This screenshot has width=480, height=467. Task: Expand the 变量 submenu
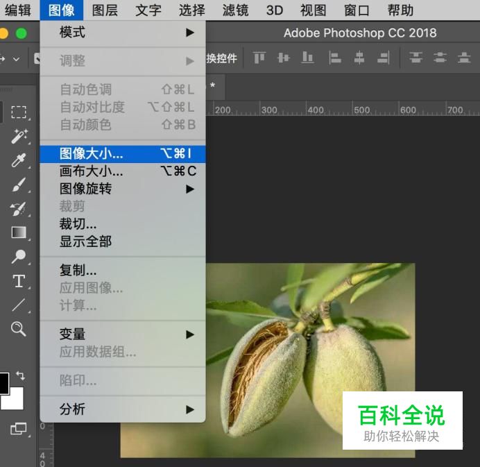pyautogui.click(x=123, y=334)
